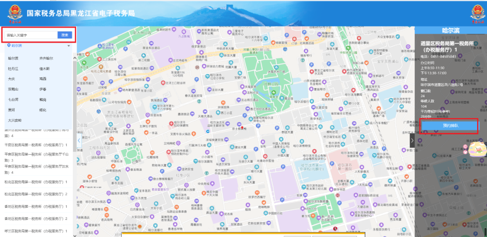Viewport: 487px width, 237px height.
Task: Select 鸡西 in the city list
Action: 42,79
